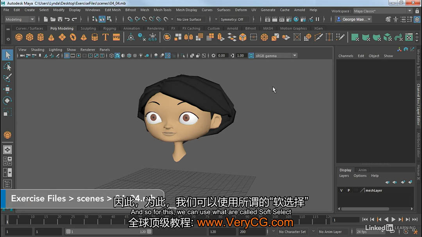This screenshot has width=422, height=237.
Task: Click the Outliner layout icon in toolbox
Action: click(7, 184)
